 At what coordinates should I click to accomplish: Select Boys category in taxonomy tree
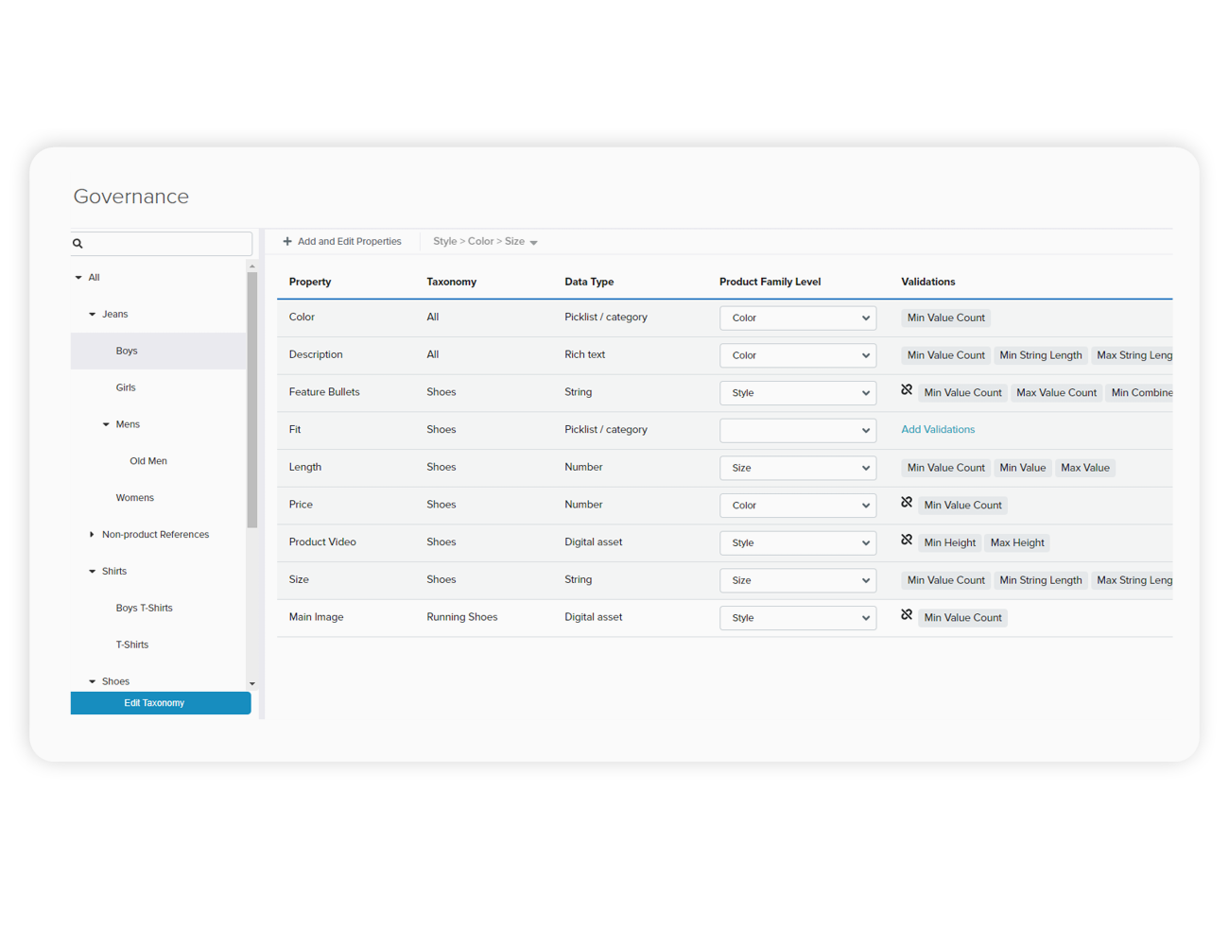tap(127, 352)
